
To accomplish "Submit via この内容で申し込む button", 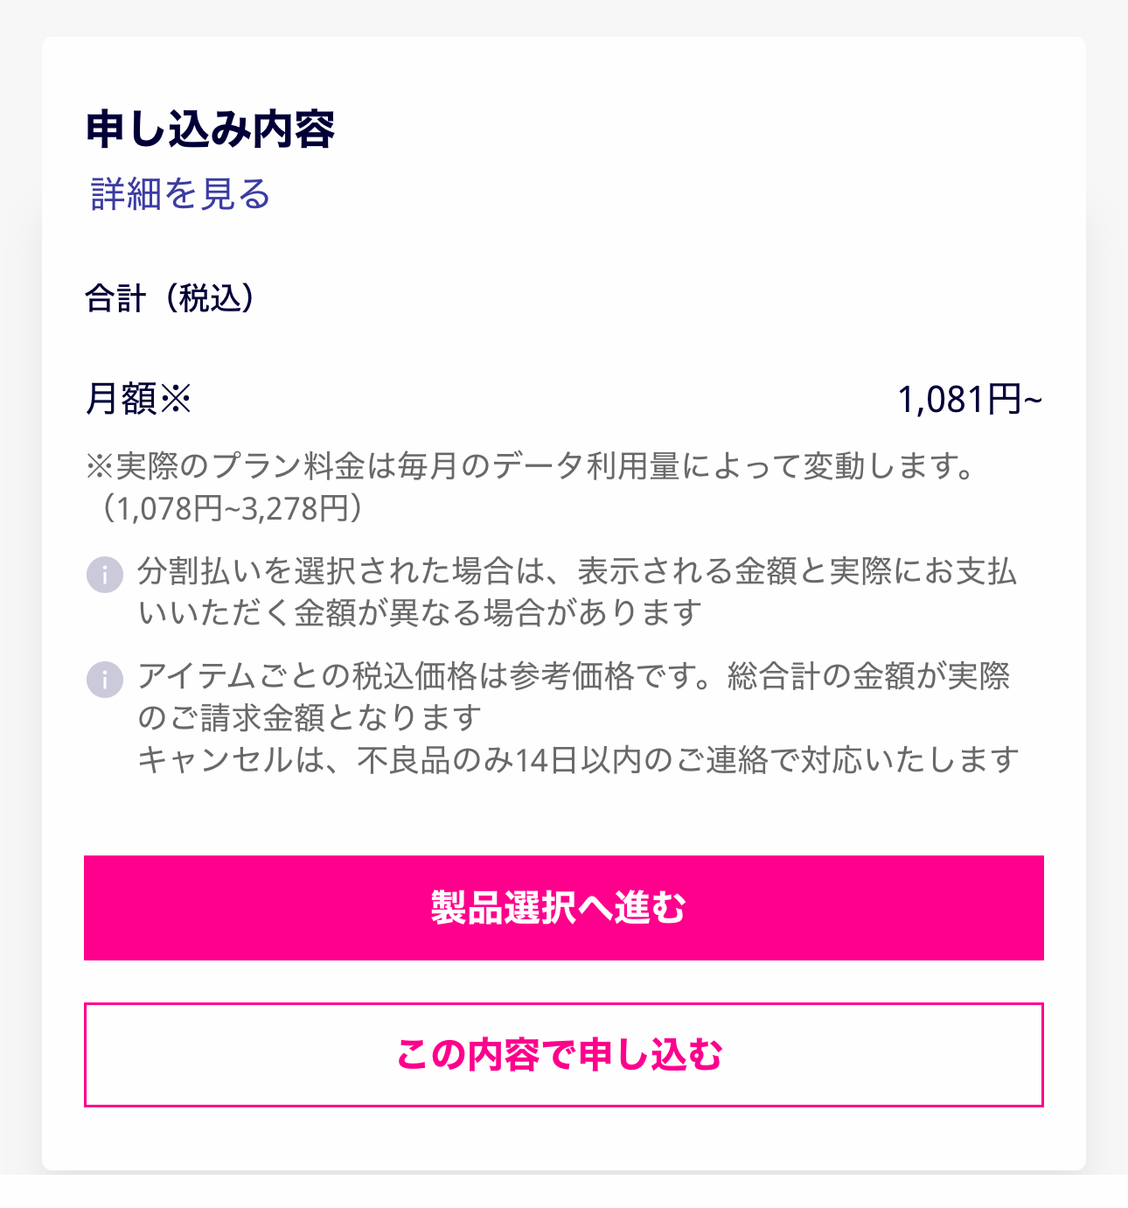I will [x=564, y=1055].
